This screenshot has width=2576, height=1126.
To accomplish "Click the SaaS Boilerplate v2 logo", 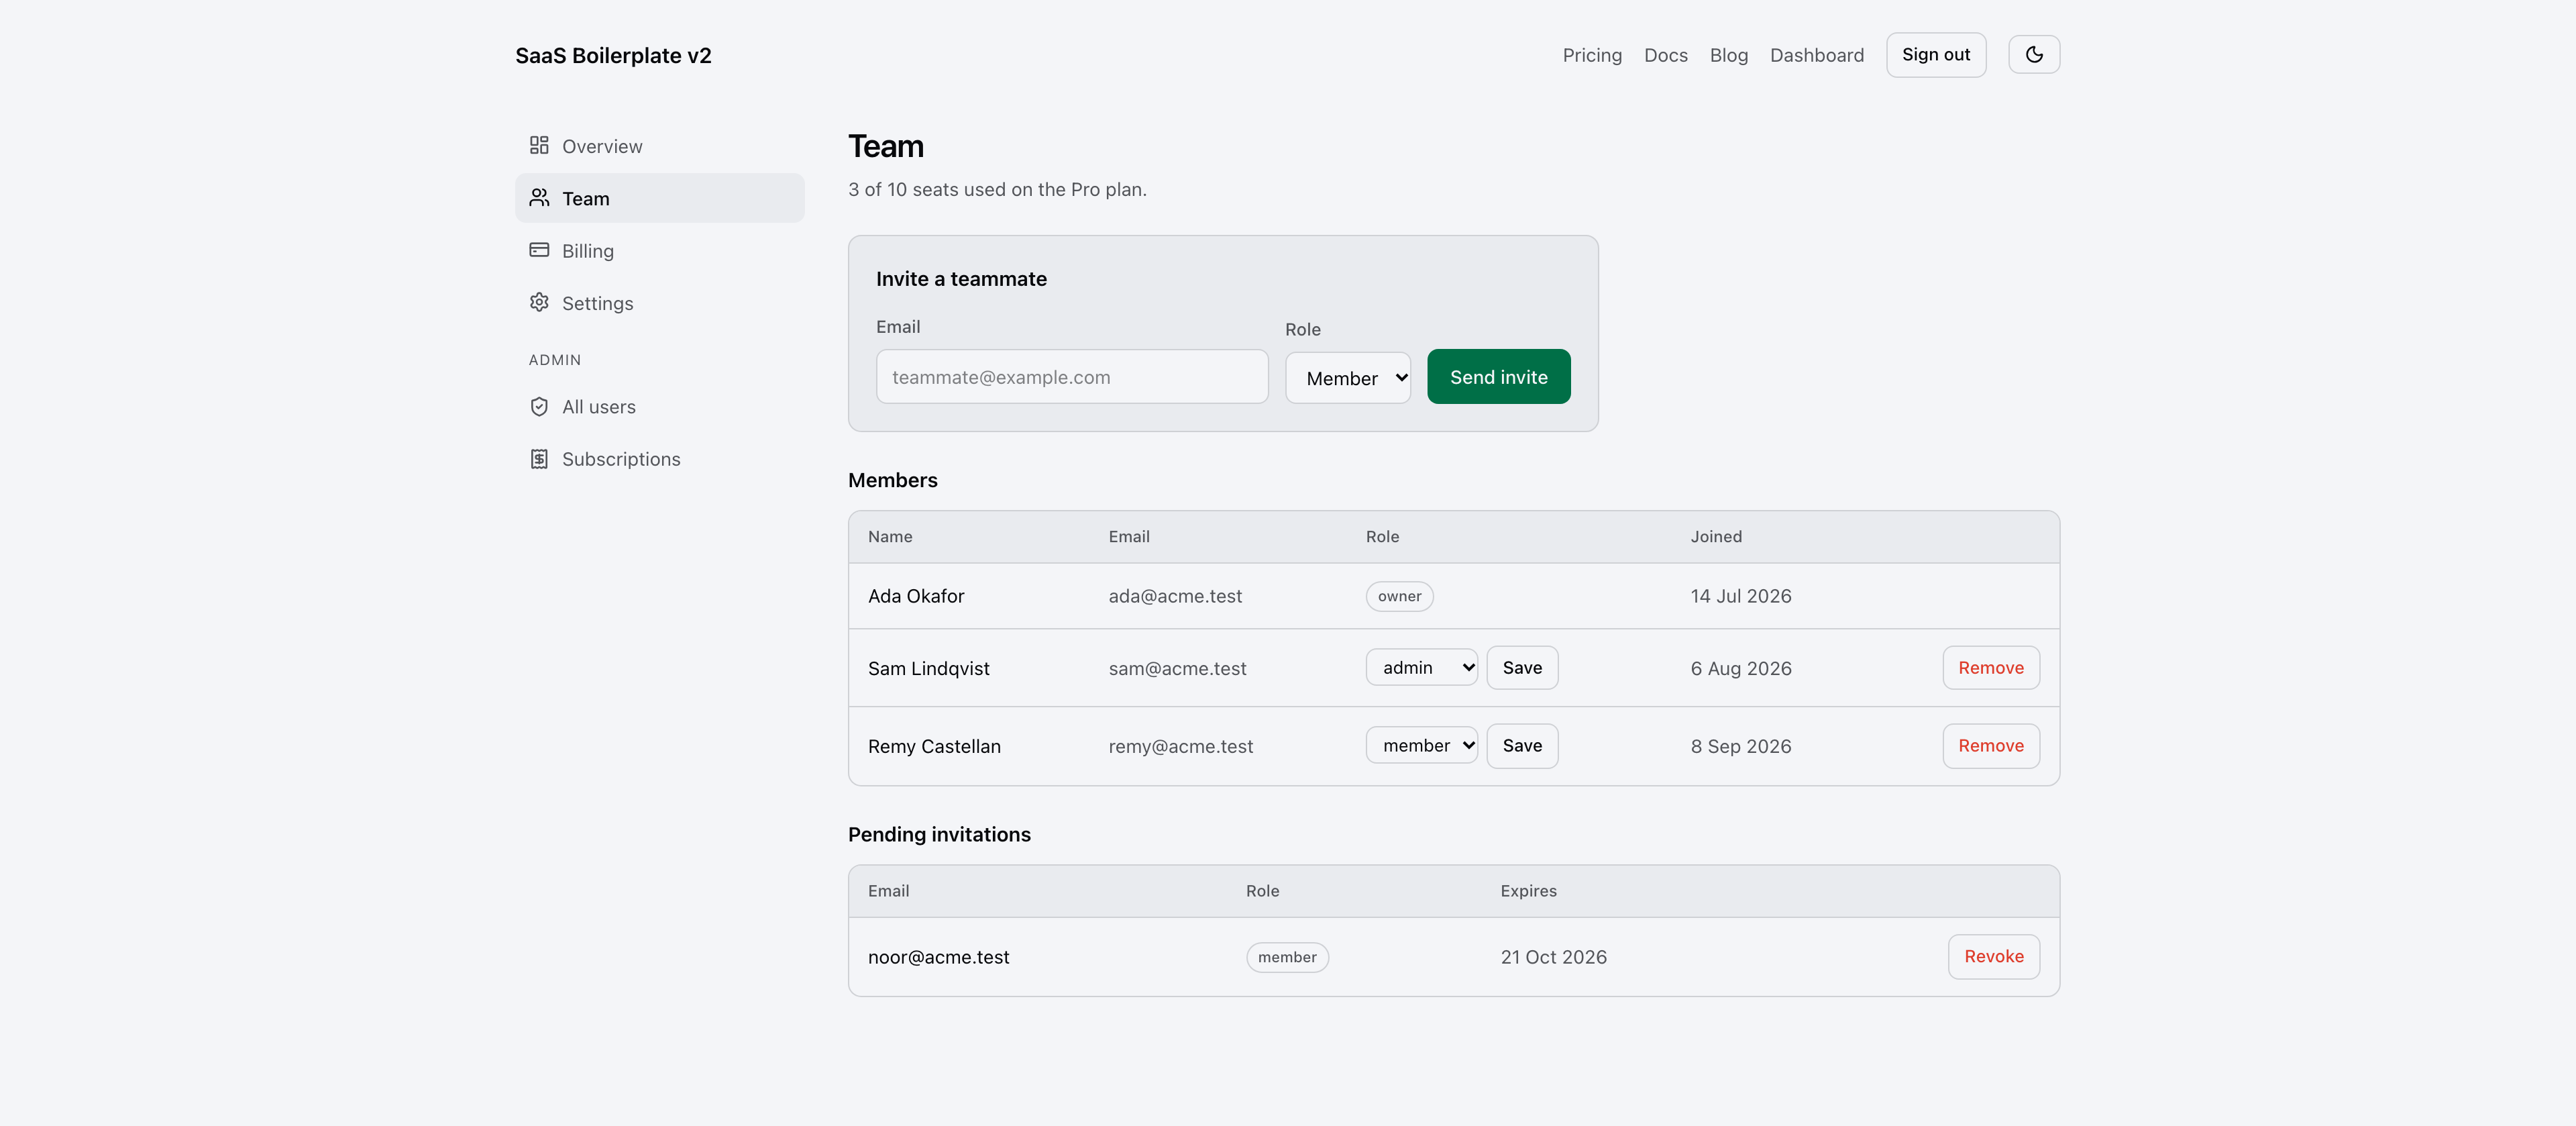I will pyautogui.click(x=613, y=56).
